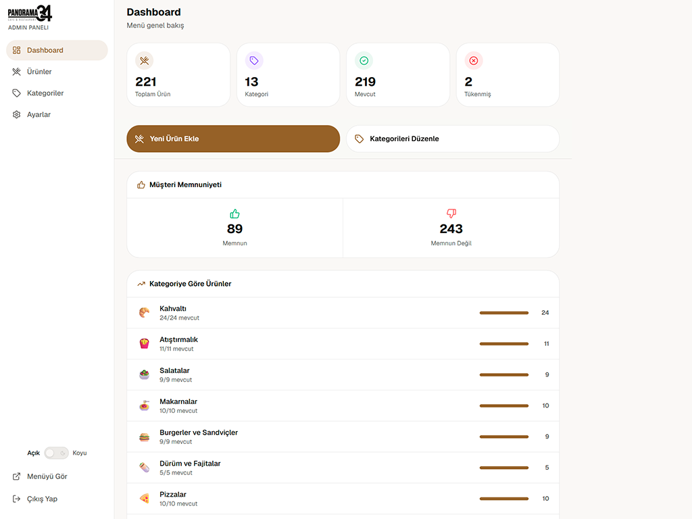Click the Kahvaltı croissant icon
This screenshot has width=692, height=519.
[145, 312]
